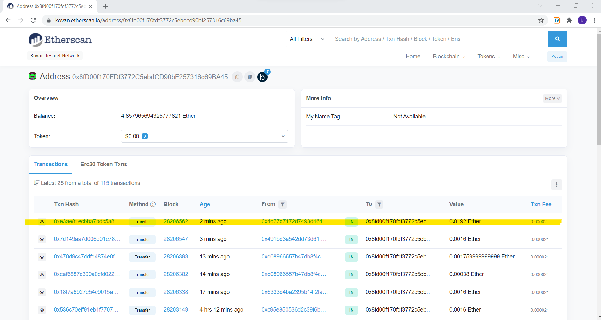The image size is (601, 320).
Task: Open block 28206547
Action: (175, 239)
